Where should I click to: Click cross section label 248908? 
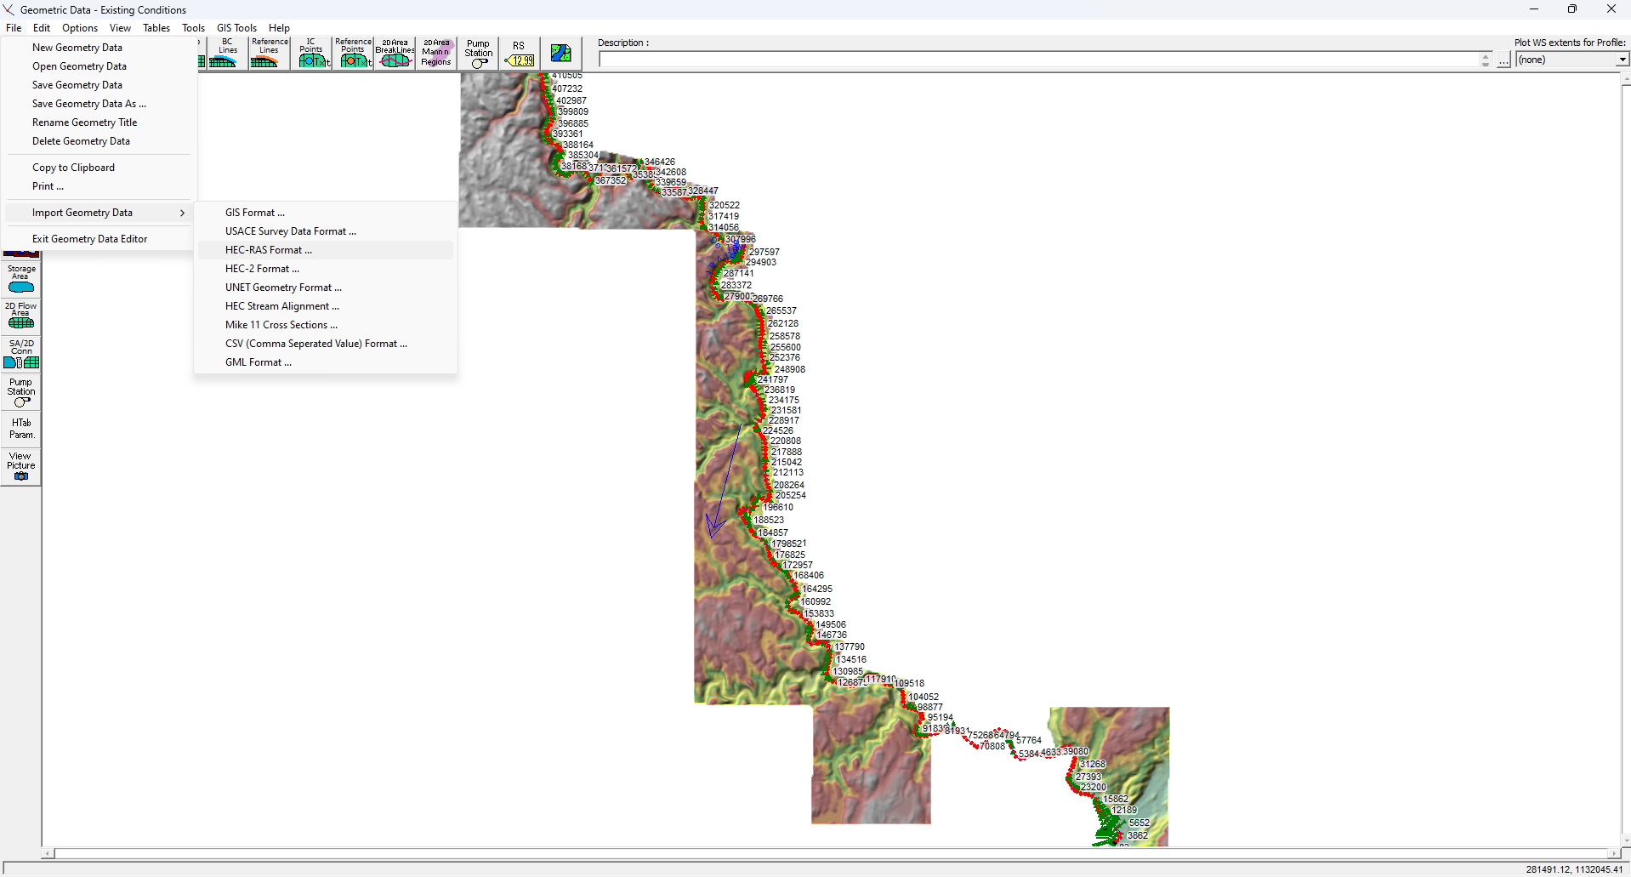click(x=790, y=369)
